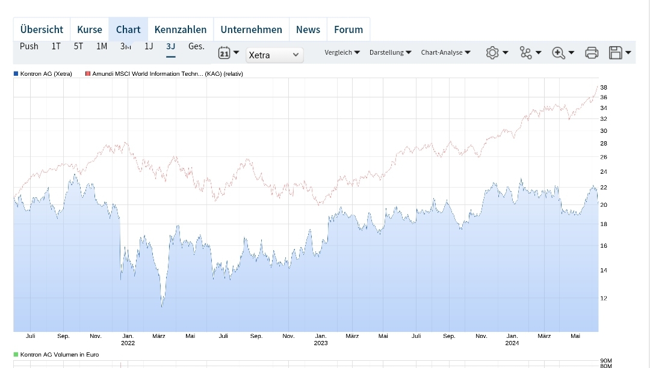Open the Chart-Analyse dropdown
The height and width of the screenshot is (368, 650).
(445, 52)
